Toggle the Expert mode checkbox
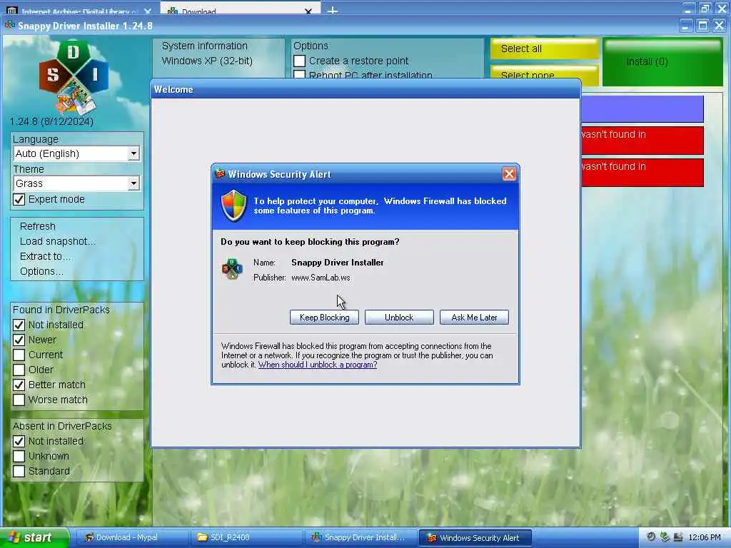 pos(19,200)
